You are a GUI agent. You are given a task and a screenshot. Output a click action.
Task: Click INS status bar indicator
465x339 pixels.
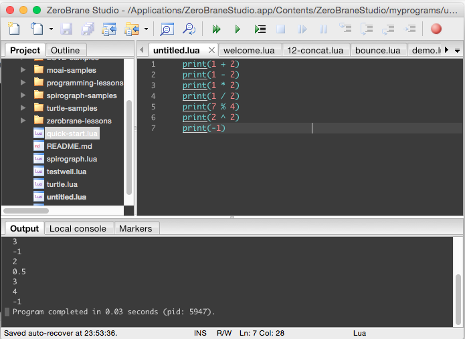click(x=200, y=333)
